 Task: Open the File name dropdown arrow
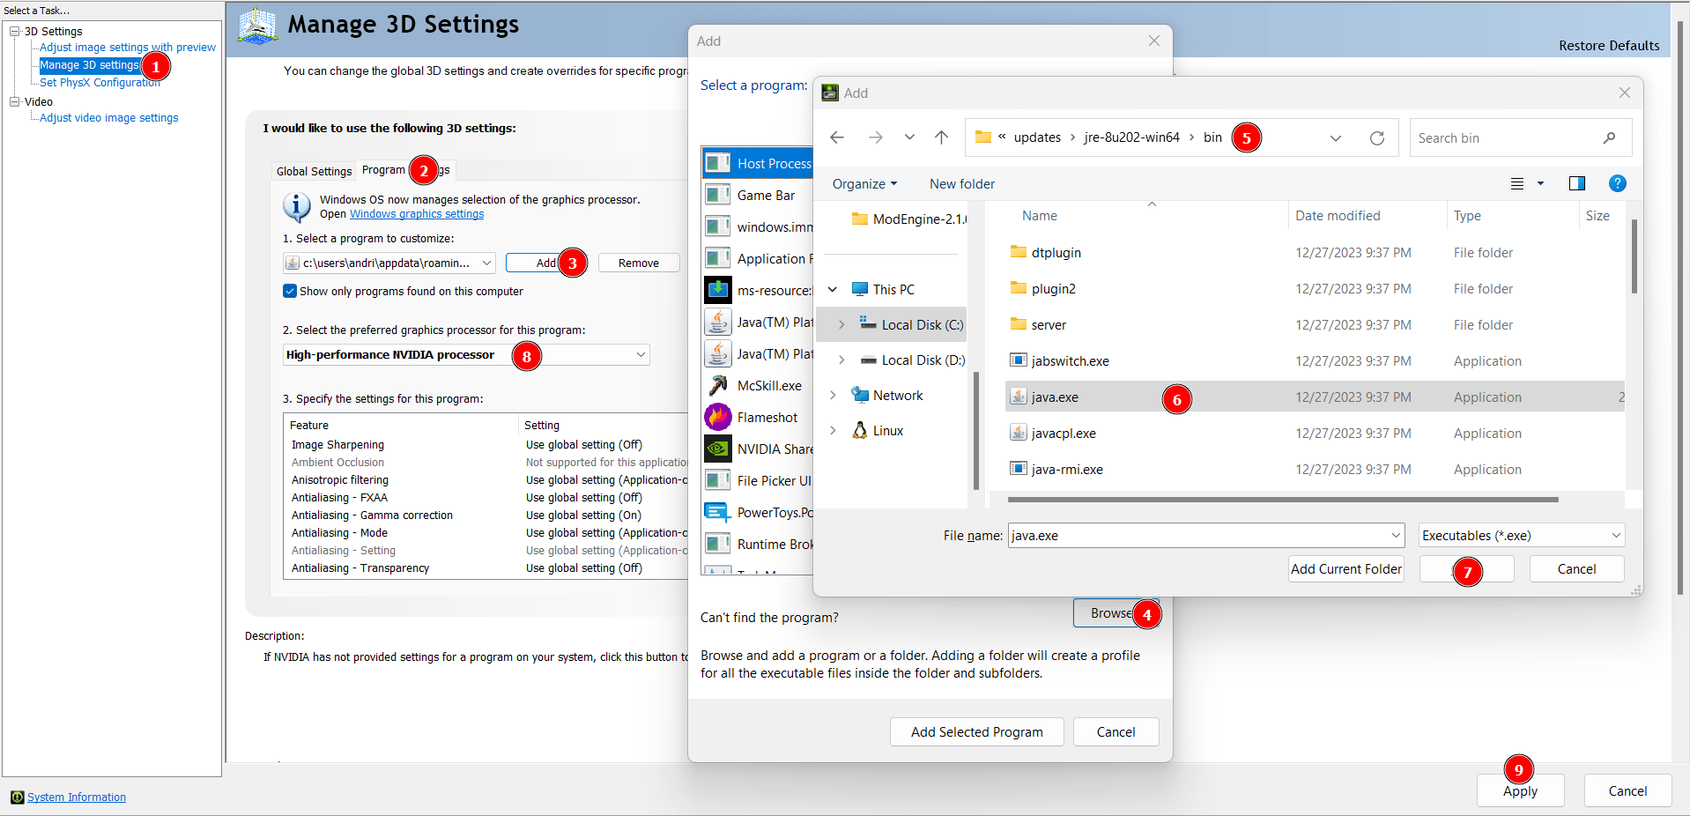click(x=1396, y=535)
